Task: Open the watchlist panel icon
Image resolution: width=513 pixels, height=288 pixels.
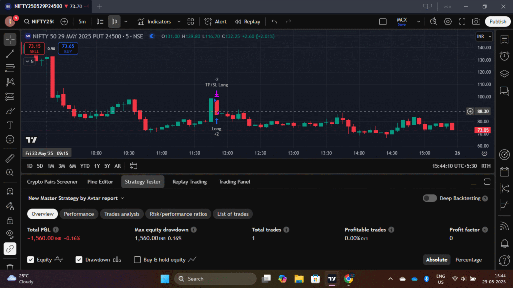Action: tap(504, 39)
